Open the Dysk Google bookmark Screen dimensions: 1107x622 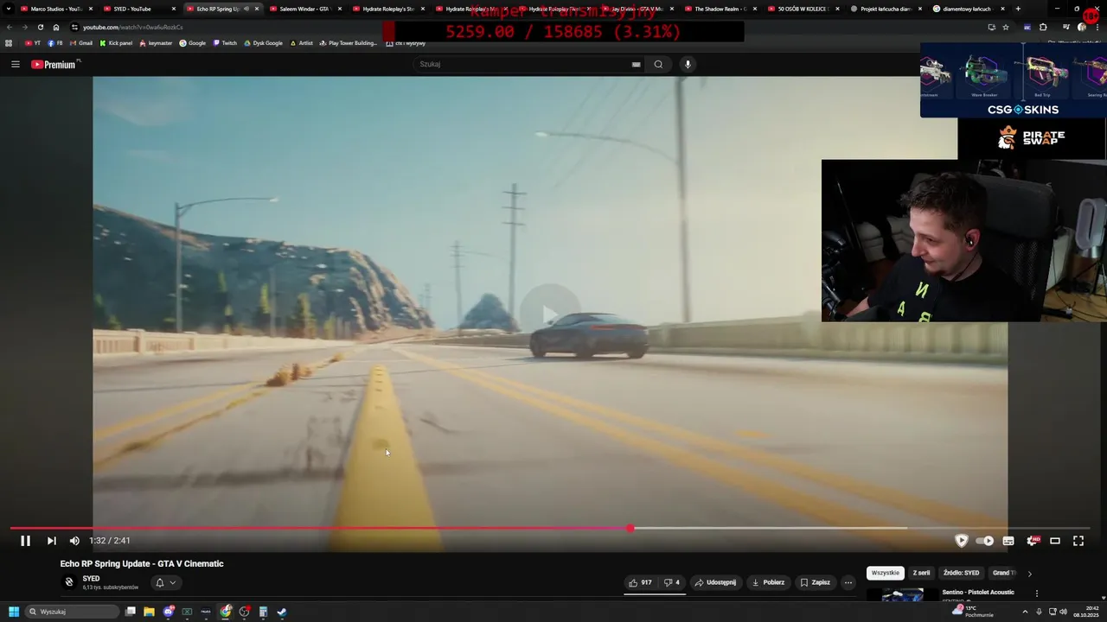[x=264, y=43]
